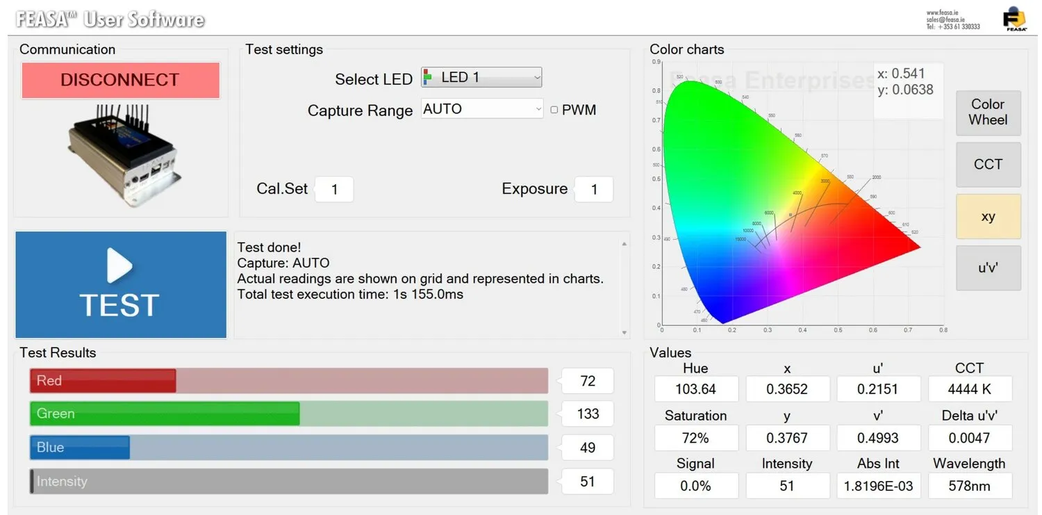Click the Intensity result bar

(x=289, y=482)
